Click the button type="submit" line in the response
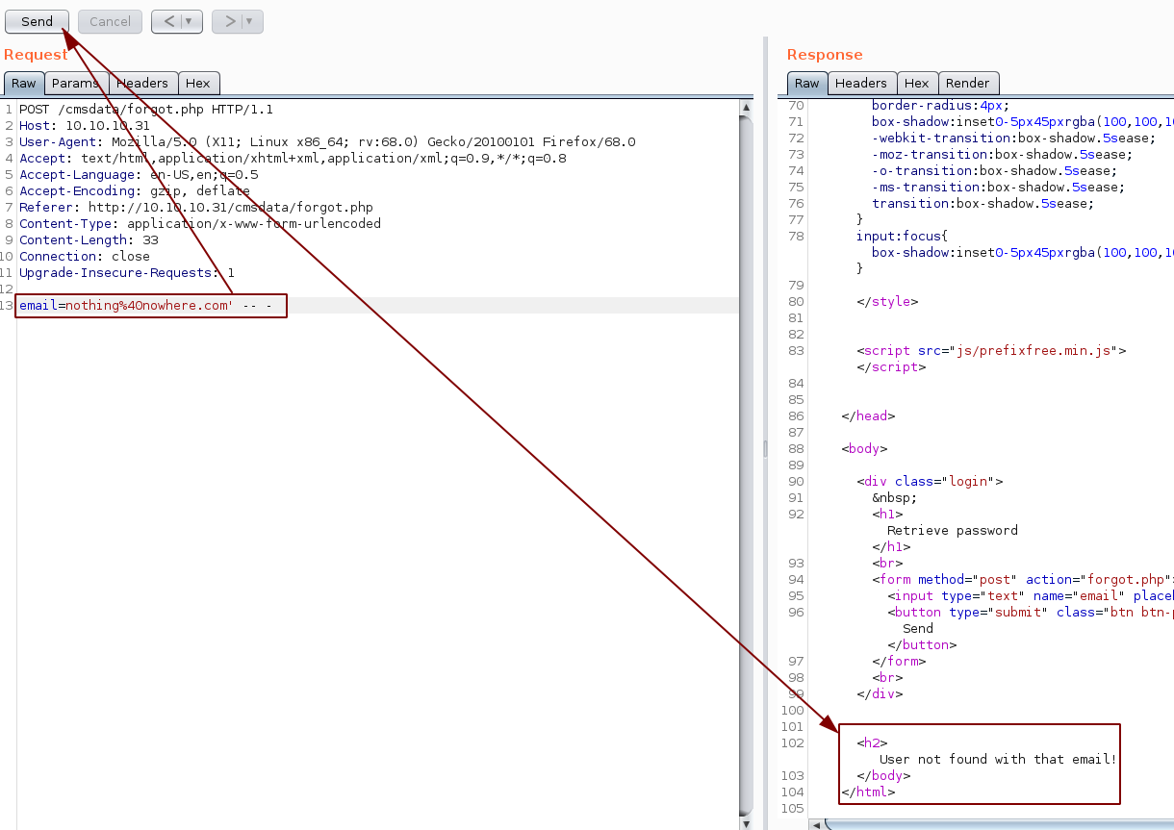The height and width of the screenshot is (830, 1174). coord(1031,613)
